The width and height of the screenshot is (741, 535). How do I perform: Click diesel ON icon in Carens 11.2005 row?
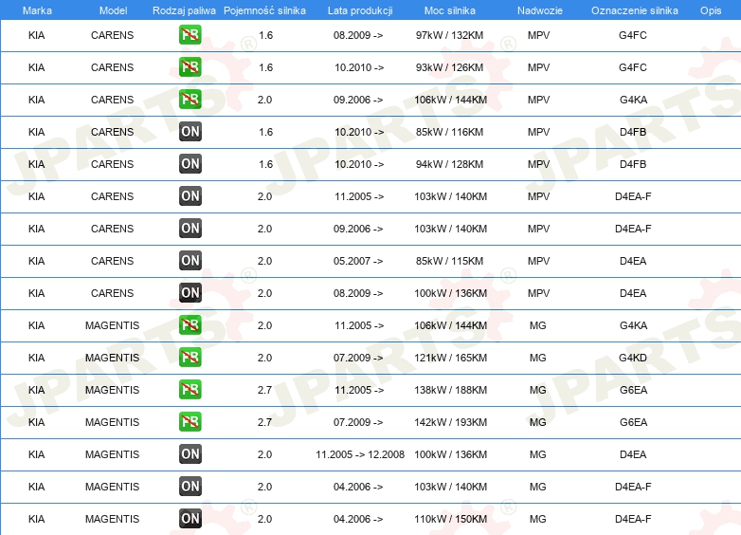pyautogui.click(x=190, y=195)
